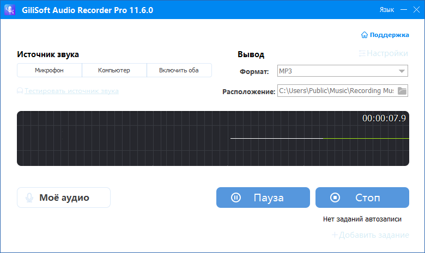Select Компьютер as sound source

tap(114, 70)
